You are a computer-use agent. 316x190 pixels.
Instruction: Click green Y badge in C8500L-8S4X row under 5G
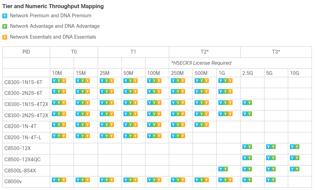click(273, 169)
